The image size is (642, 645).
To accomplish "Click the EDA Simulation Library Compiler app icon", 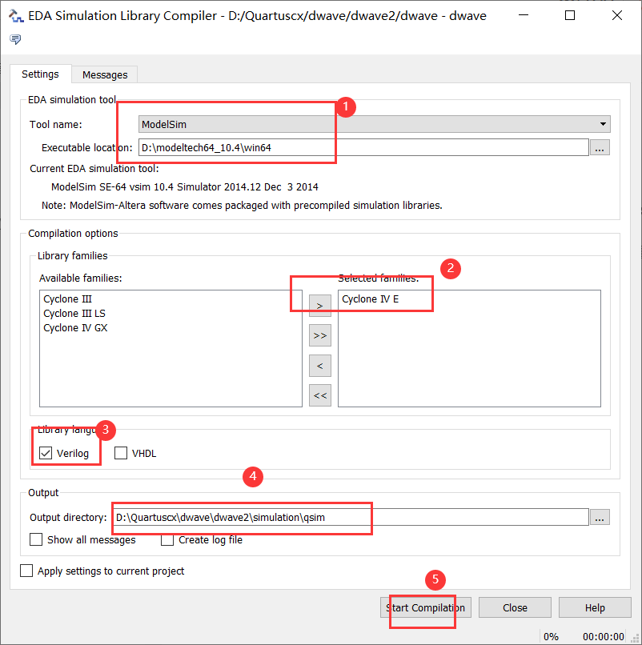I will 16,16.
